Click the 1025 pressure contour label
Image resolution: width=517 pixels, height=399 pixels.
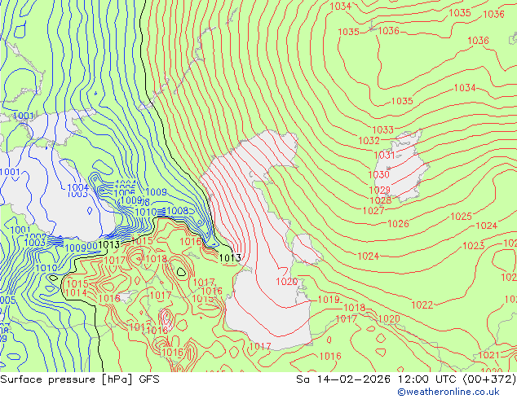coord(461,217)
